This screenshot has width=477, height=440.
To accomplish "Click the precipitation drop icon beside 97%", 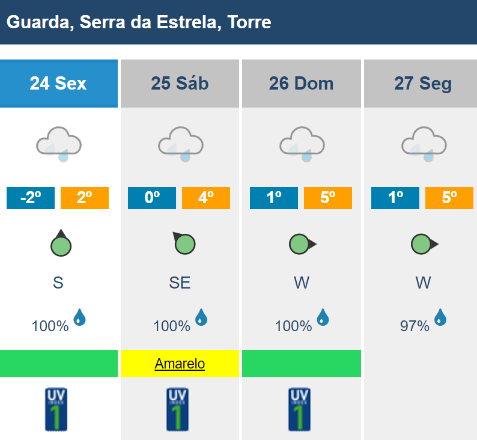I will tap(440, 317).
